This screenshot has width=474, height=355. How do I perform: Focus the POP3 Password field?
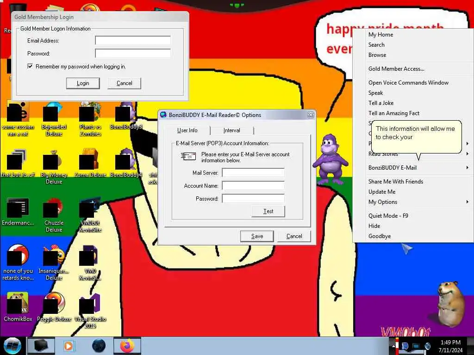click(x=253, y=199)
